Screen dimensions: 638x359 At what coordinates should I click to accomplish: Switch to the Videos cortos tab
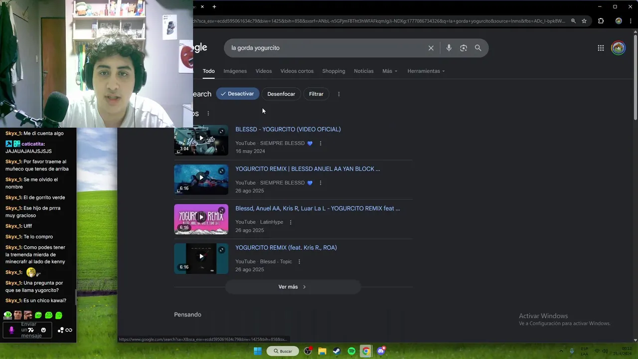coord(297,71)
